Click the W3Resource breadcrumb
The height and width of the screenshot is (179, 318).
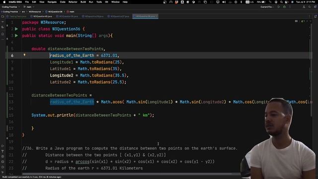tap(35, 12)
